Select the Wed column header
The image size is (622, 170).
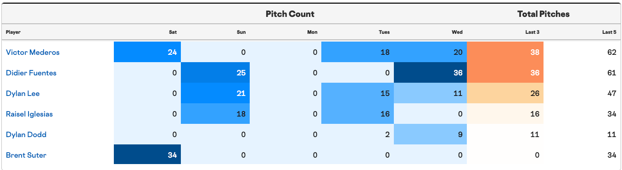coord(457,32)
